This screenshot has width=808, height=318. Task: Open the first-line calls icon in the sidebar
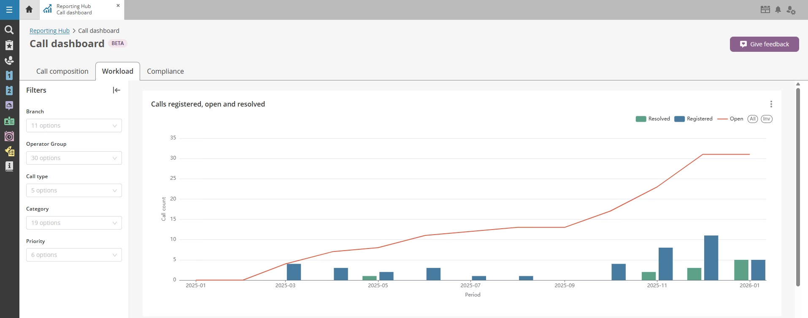(x=9, y=75)
